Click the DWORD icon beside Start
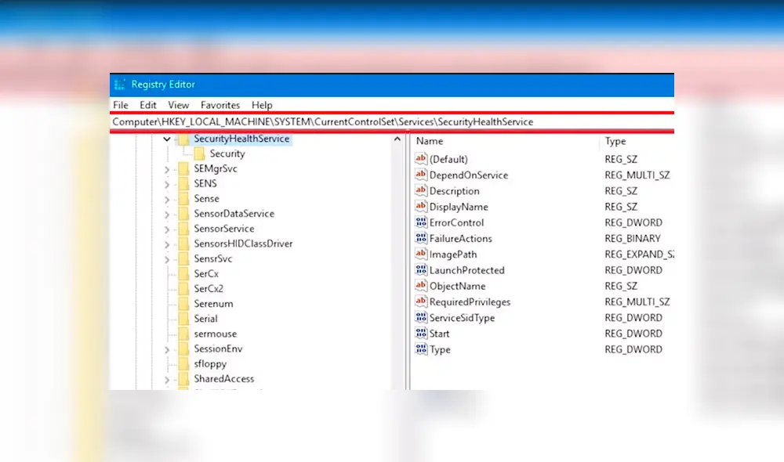The image size is (784, 462). [x=421, y=334]
